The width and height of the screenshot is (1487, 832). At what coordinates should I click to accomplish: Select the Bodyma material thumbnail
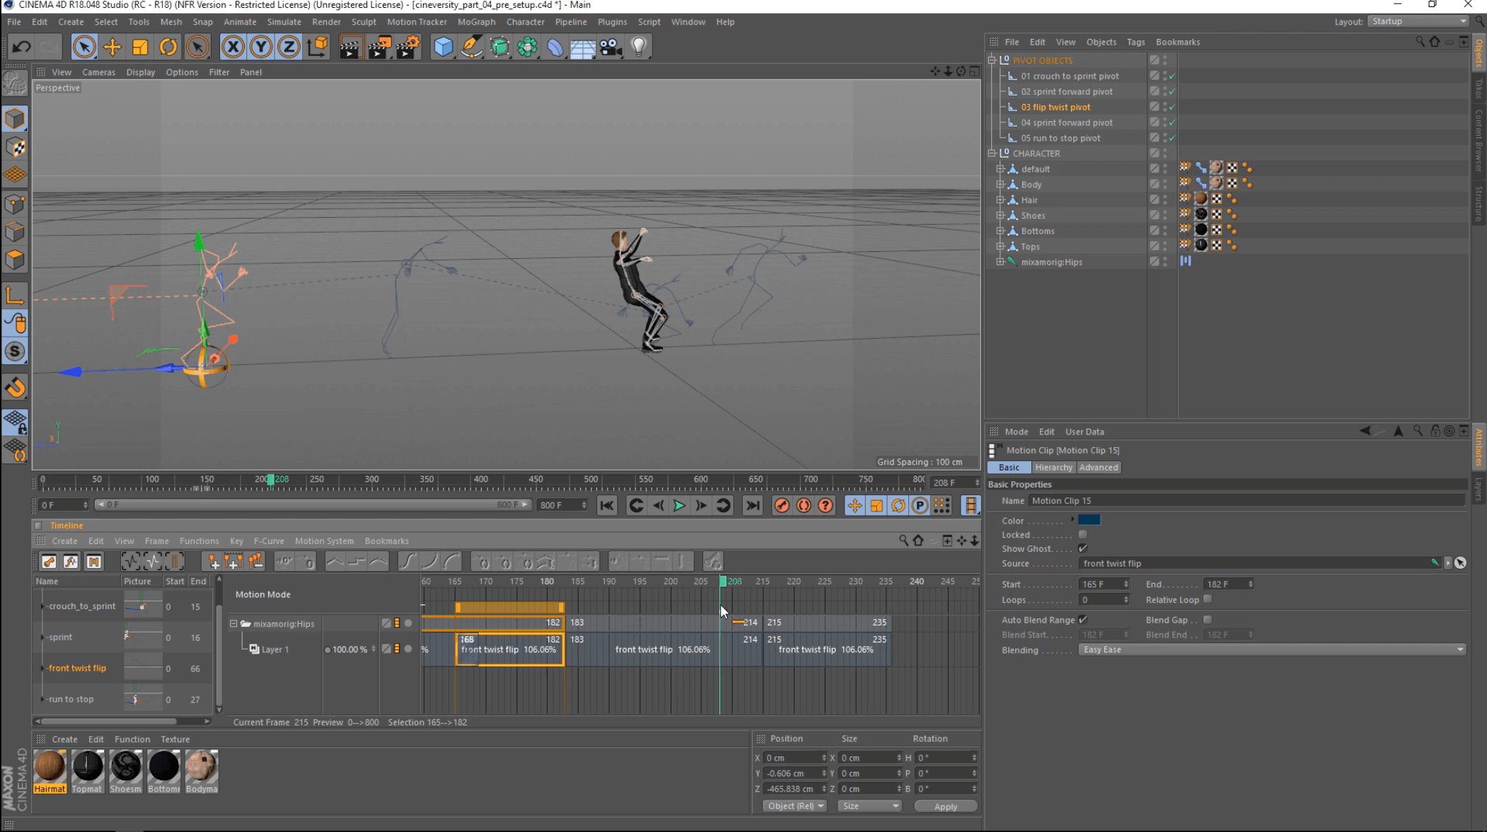point(202,767)
